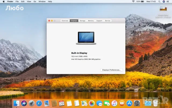
Task: Close the About This Mac window
Action: (x=49, y=21)
